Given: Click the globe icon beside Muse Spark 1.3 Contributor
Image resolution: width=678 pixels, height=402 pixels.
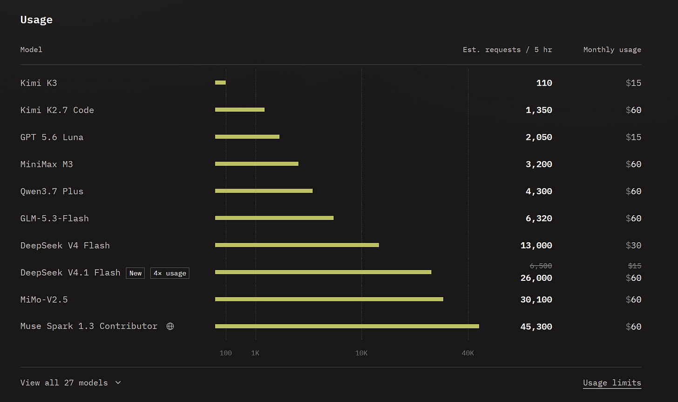Looking at the screenshot, I should tap(170, 327).
